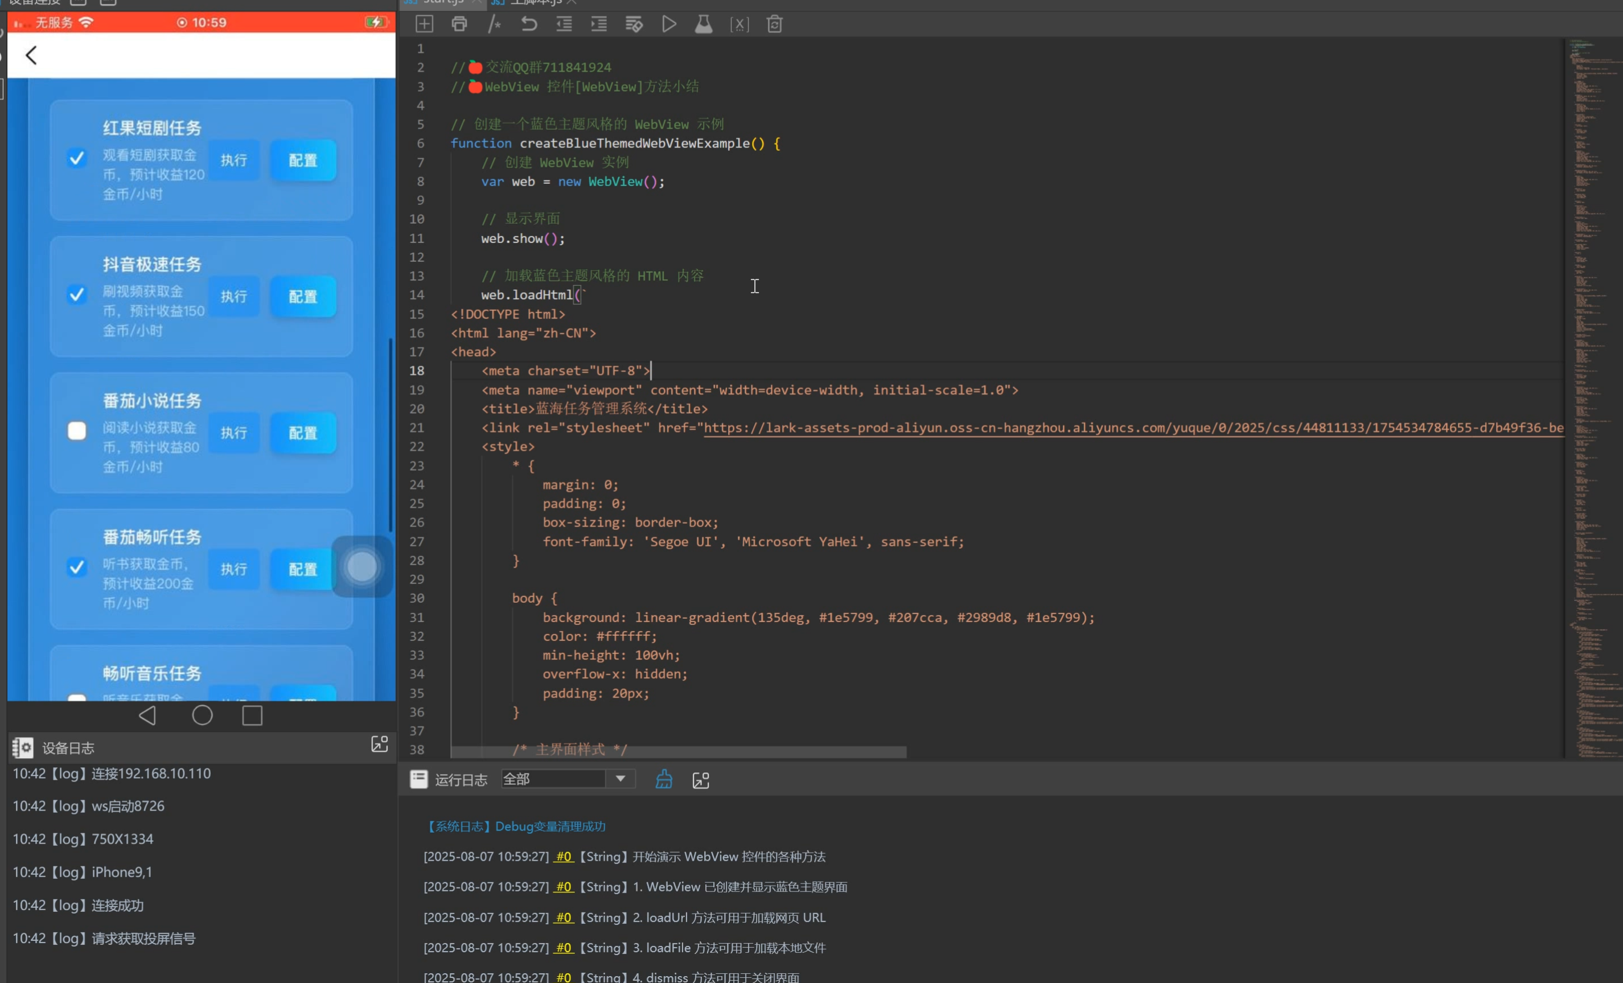Open the stylesheet URL link on line 21
This screenshot has height=983, width=1623.
point(1133,428)
